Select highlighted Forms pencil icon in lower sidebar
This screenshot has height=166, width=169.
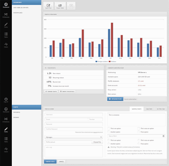coord(6,129)
